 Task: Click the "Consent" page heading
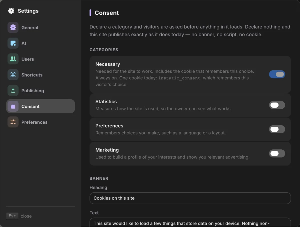click(x=107, y=13)
